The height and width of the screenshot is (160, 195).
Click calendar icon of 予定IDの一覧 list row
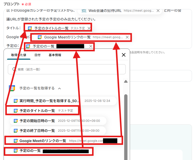pos(16,151)
